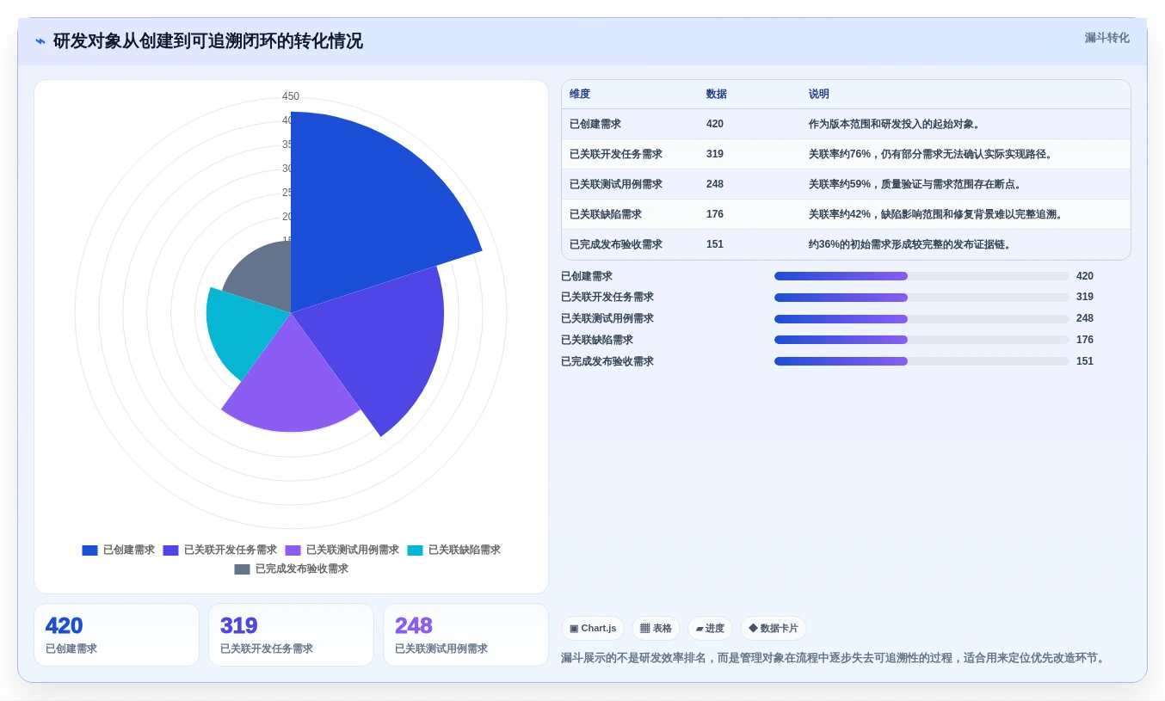The height and width of the screenshot is (701, 1165).
Task: Toggle the 已关联缺陷需求 legend swatch
Action: click(415, 550)
